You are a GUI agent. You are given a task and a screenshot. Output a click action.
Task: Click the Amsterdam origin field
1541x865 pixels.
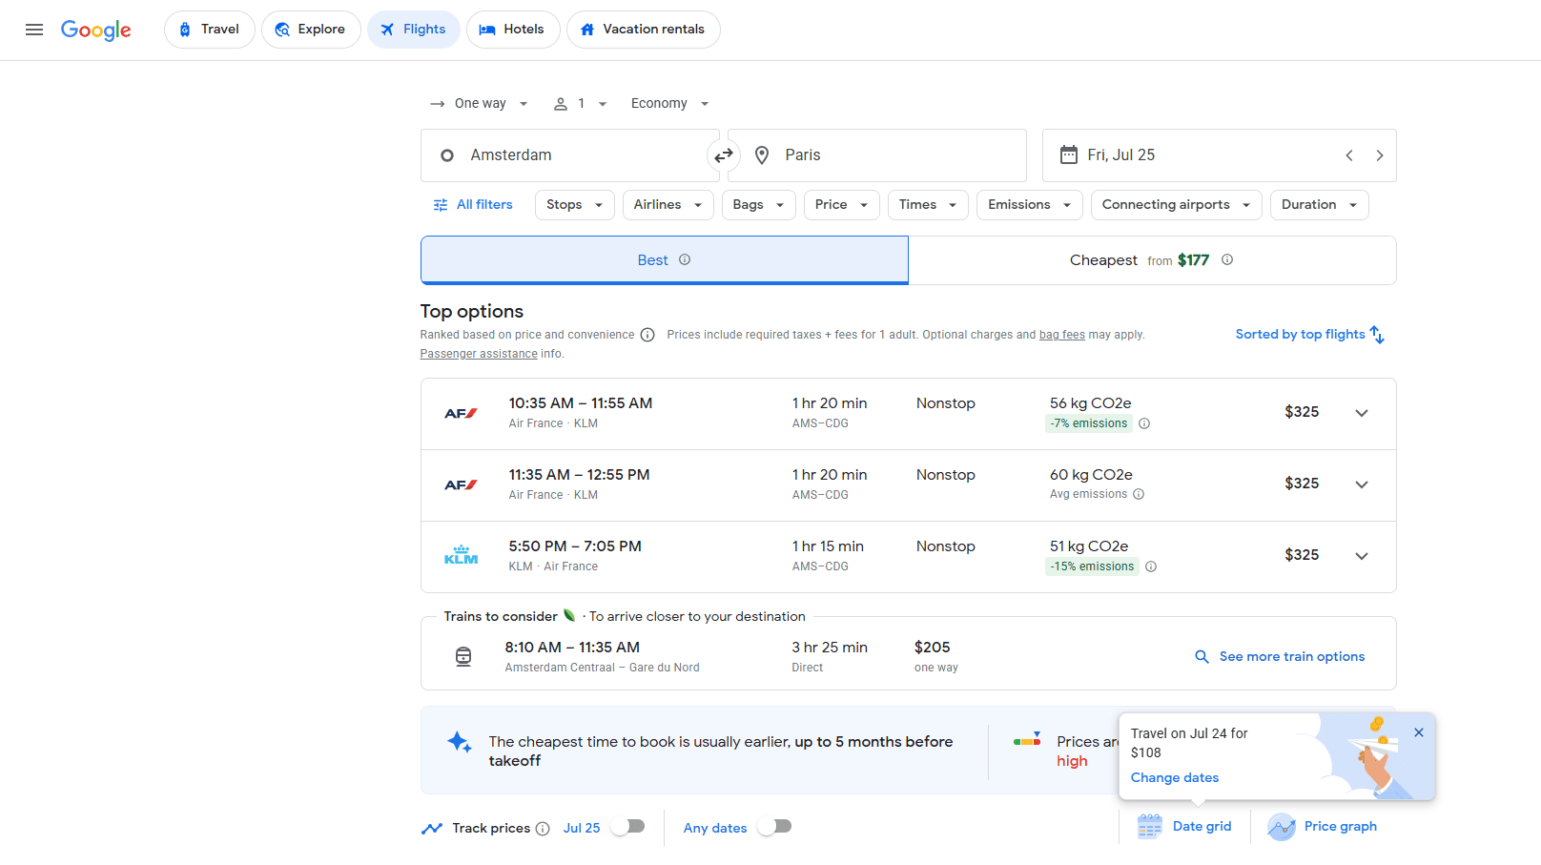coord(569,155)
